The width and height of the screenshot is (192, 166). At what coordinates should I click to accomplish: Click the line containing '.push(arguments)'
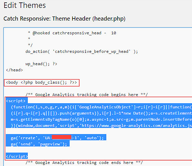[x=101, y=113]
